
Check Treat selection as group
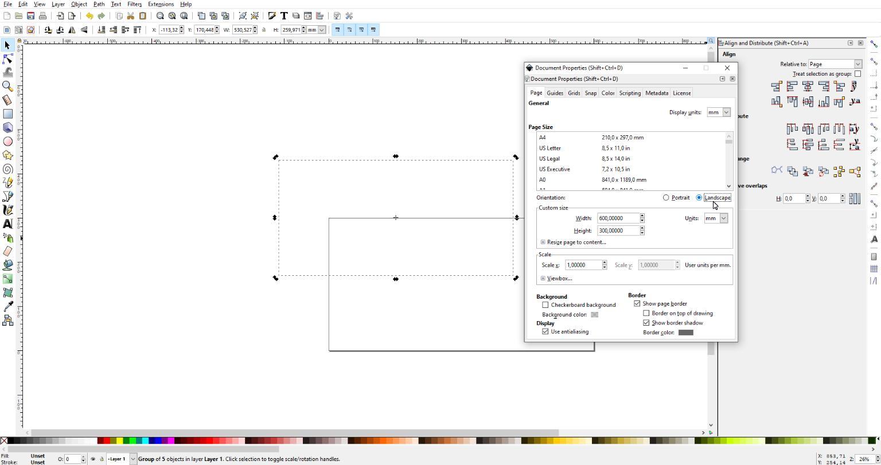point(858,74)
